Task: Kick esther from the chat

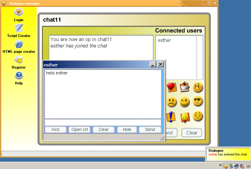Action: click(x=56, y=129)
